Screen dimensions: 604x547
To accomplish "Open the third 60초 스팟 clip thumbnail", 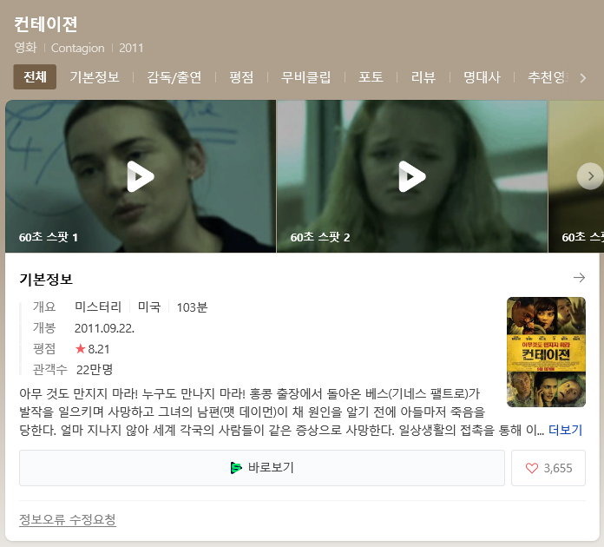I will (x=576, y=176).
